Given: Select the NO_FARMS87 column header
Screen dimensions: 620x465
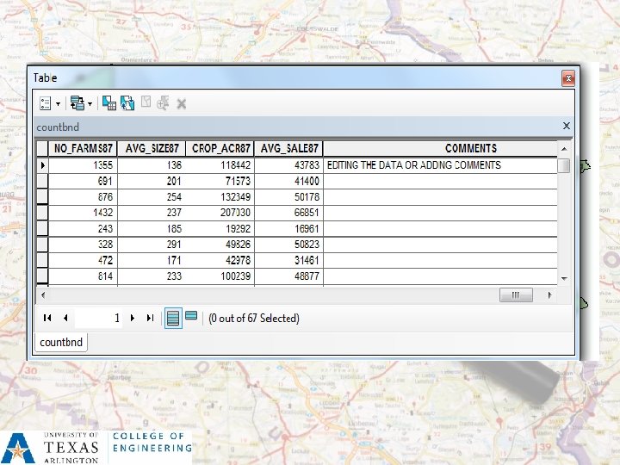Looking at the screenshot, I should coord(83,148).
